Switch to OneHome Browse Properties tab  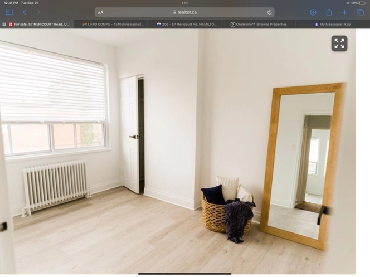point(258,24)
